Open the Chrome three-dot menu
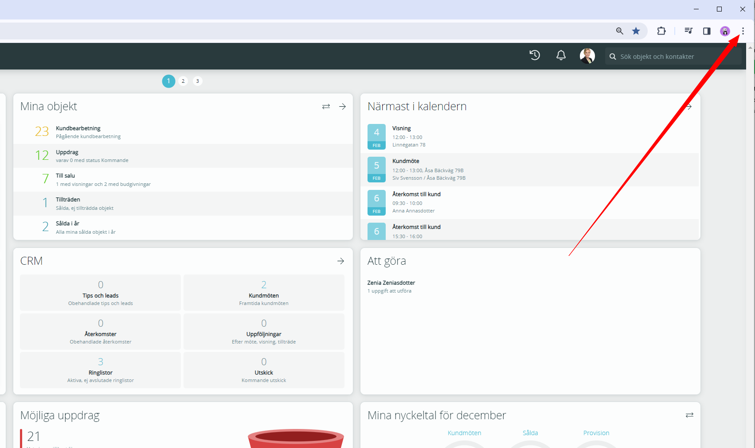The image size is (755, 448). [x=743, y=31]
